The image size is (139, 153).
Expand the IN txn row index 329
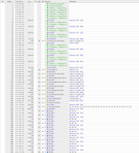tap(46, 111)
